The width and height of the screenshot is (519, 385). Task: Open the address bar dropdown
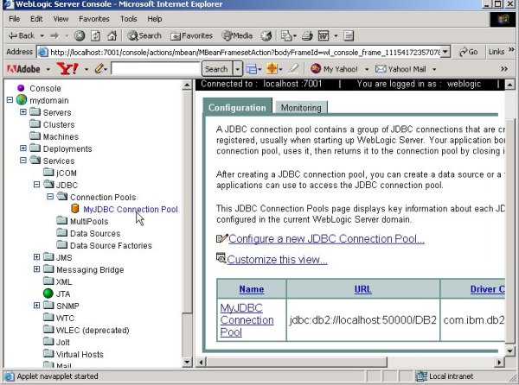click(445, 52)
